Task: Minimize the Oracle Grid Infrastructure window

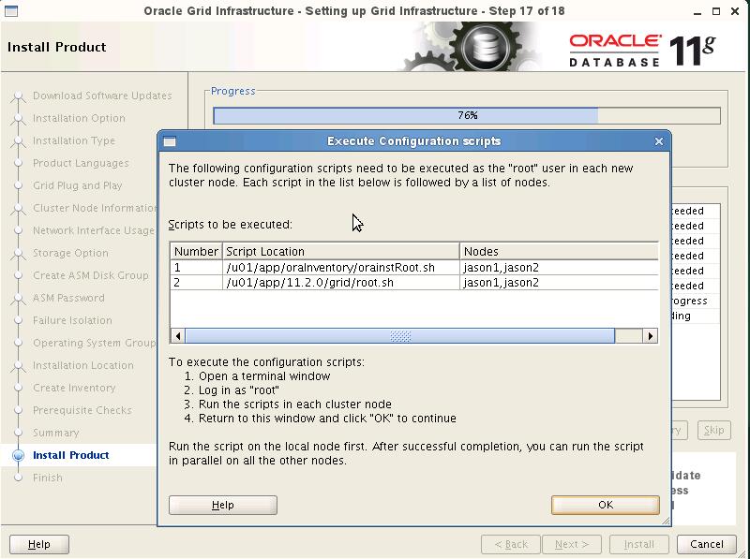Action: click(697, 11)
